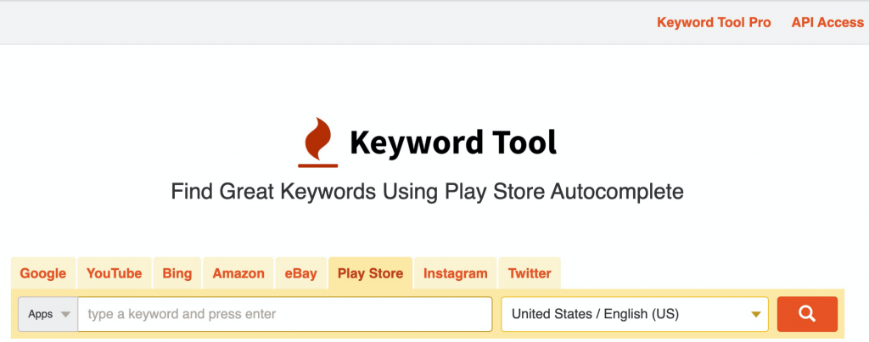Click the gray caret beside Apps
Screen dimensions: 869x342
click(x=65, y=314)
